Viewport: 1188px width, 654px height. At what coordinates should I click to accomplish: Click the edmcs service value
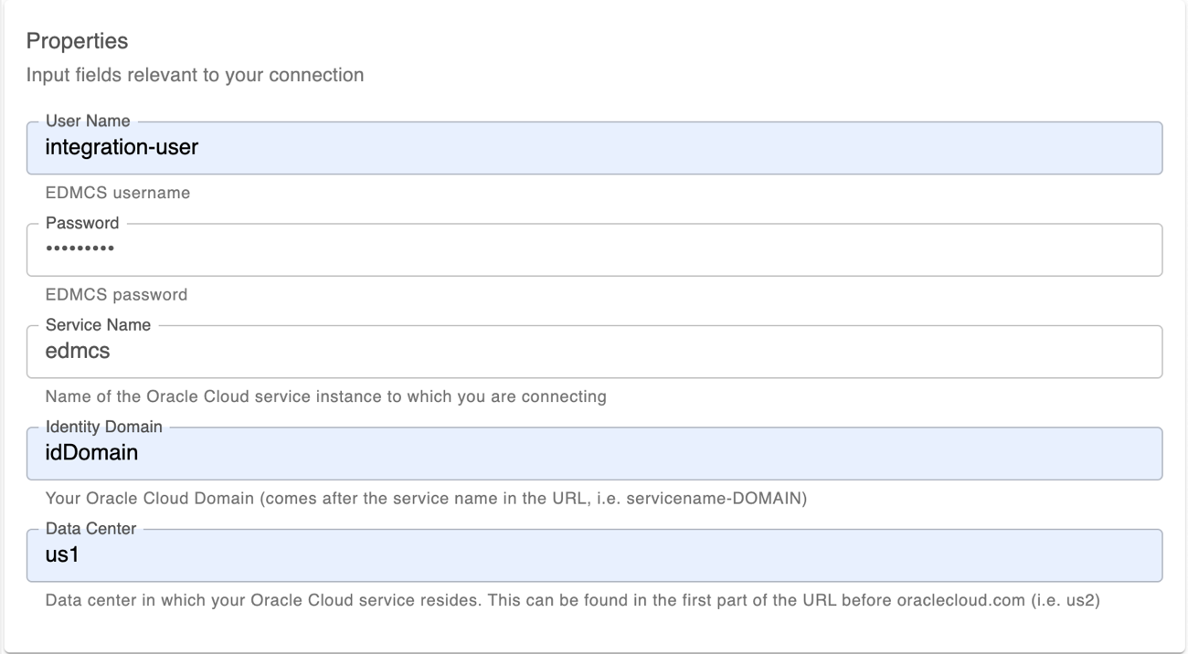(x=71, y=351)
